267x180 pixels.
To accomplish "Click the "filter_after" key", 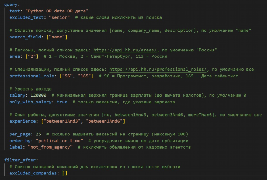I will pos(20,160).
